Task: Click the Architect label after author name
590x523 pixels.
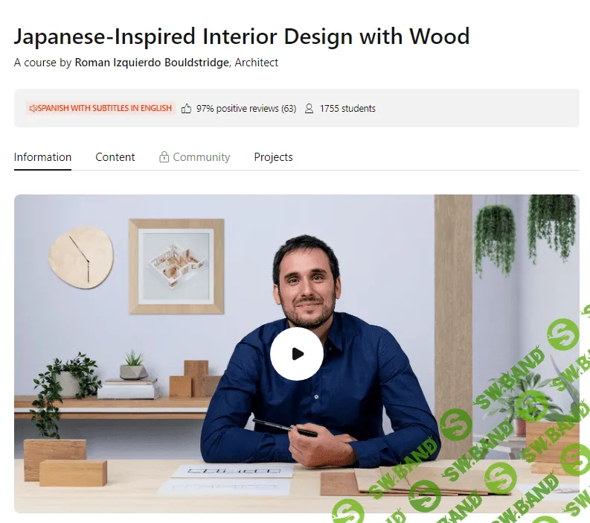Action: pos(257,63)
